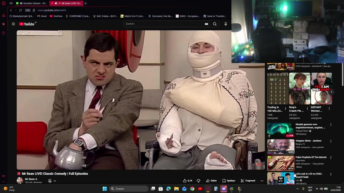Open a new browser tab

85,3
